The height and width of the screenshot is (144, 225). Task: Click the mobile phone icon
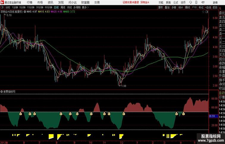196,2
